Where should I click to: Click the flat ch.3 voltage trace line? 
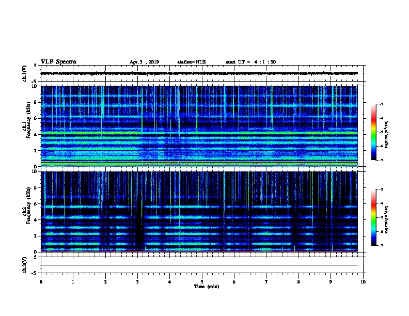[x=199, y=265]
